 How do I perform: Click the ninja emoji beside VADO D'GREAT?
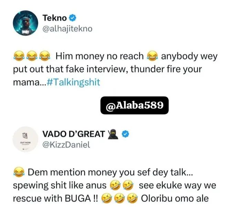point(113,134)
